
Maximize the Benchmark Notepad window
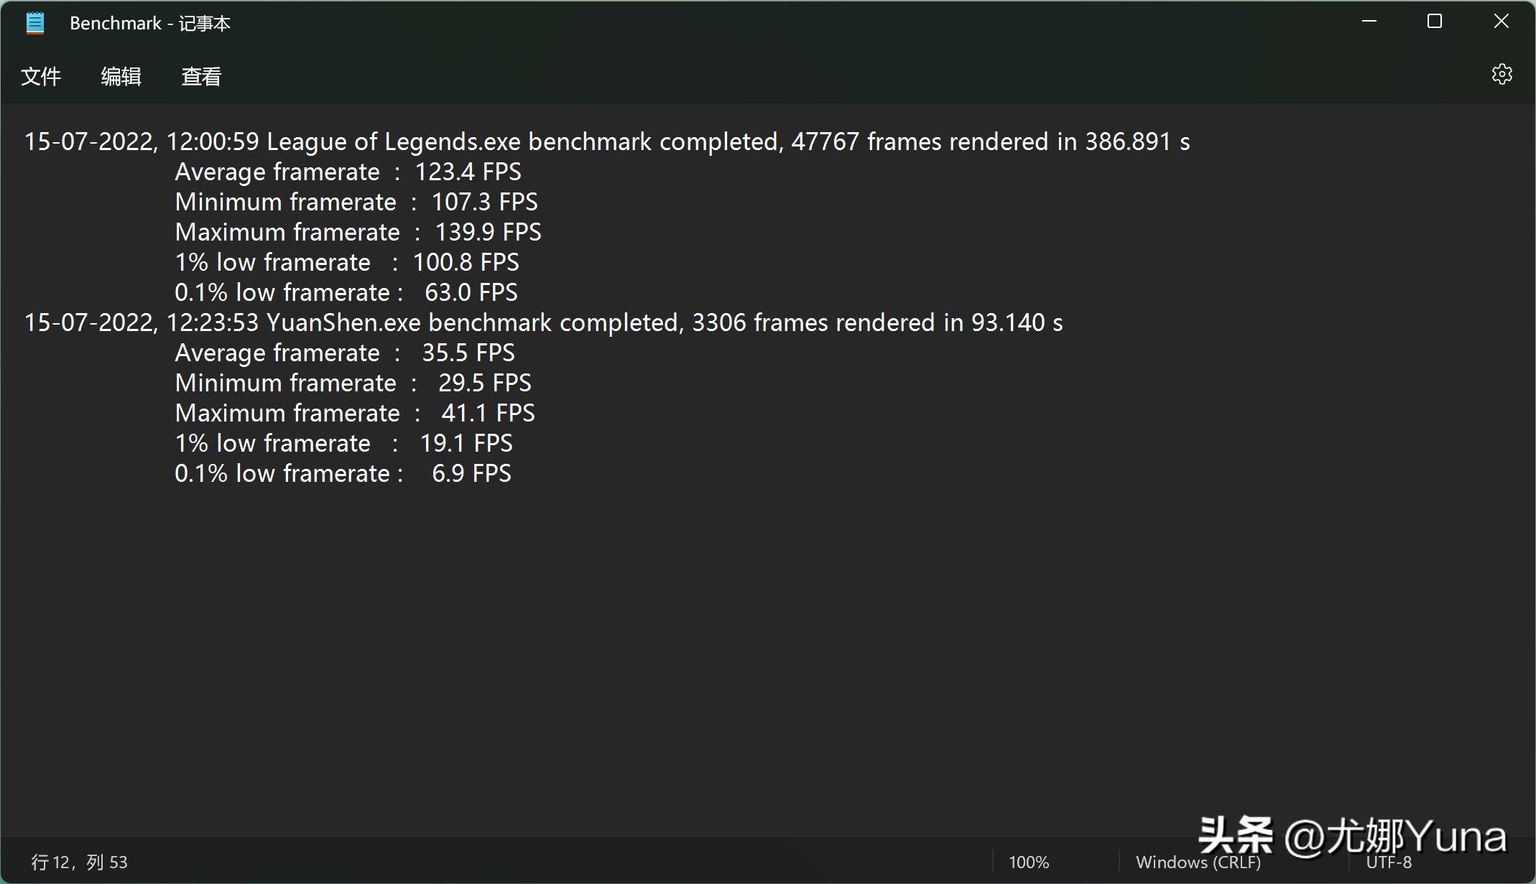pos(1434,22)
